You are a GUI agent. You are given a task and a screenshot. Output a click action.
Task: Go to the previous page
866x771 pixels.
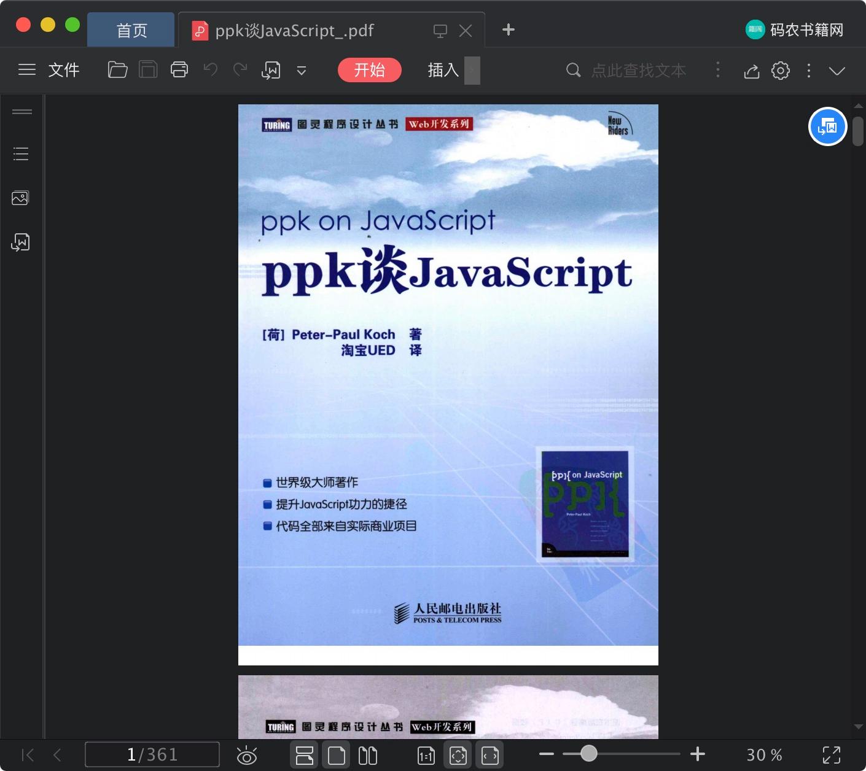click(57, 755)
